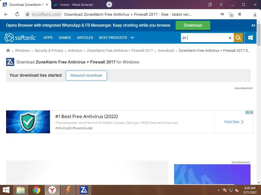This screenshot has height=195, width=261.
Task: Go back using the browser back arrow
Action: (6, 14)
